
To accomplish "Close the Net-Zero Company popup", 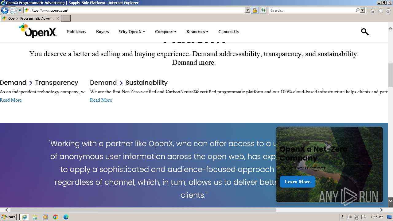I will click(x=375, y=134).
